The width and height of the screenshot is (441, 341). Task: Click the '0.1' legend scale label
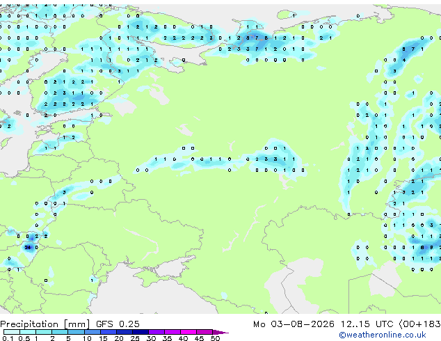8,338
